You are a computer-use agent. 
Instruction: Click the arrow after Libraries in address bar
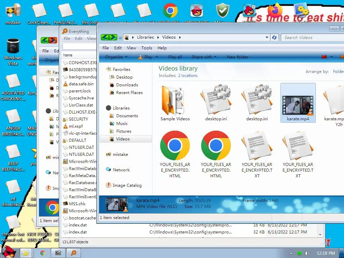pyautogui.click(x=158, y=38)
